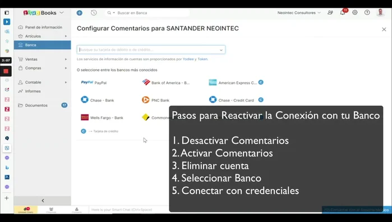Click the highlighted dashboard app icon in strip

coord(7,148)
